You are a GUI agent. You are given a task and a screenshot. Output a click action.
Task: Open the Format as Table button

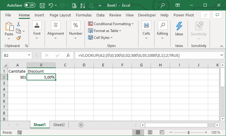[x=105, y=31]
